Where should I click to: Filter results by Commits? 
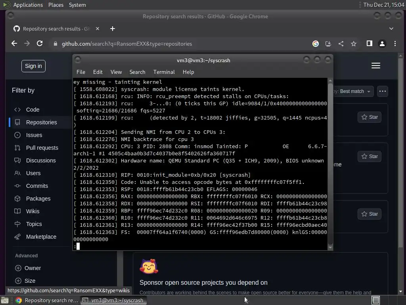tap(37, 186)
